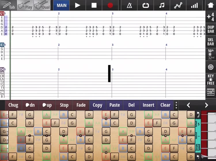Open the mixer levels bar icon
This screenshot has height=161, width=216.
tap(194, 5)
